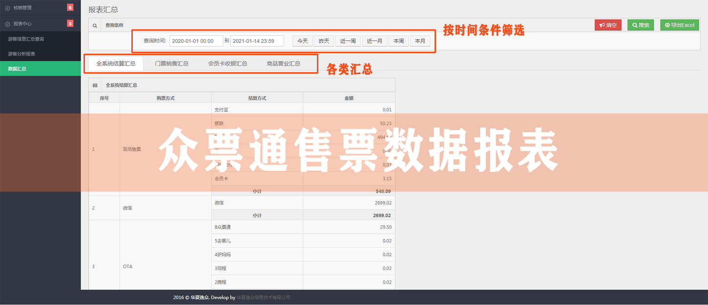Click the amount 0.01 for 支付宝

pos(349,110)
